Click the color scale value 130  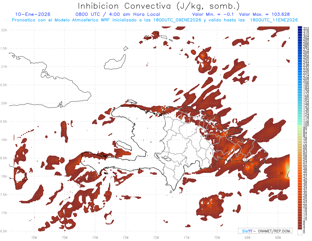pyautogui.click(x=306, y=112)
